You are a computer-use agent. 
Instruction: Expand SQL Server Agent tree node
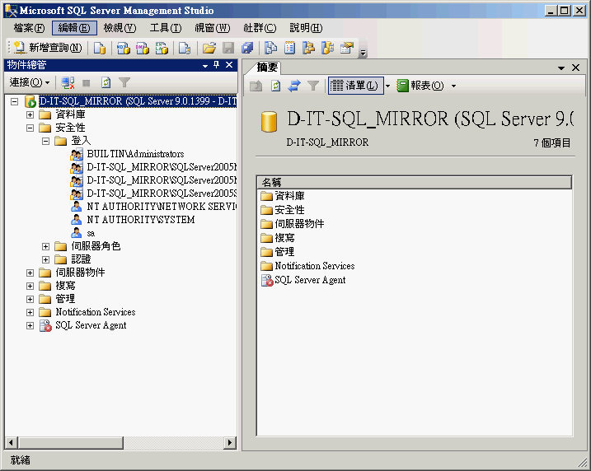point(30,326)
